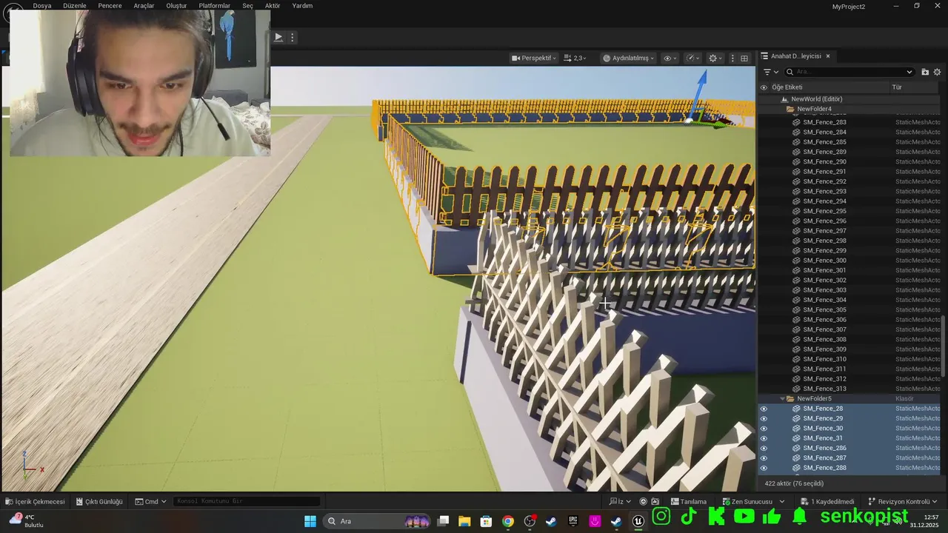948x533 pixels.
Task: Select the Anahat D...leyicisi outliner tab
Action: [x=795, y=56]
